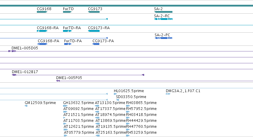The image size is (253, 137).
Task: Click the CG9168-RA transcript feature
Action: (x=42, y=31)
